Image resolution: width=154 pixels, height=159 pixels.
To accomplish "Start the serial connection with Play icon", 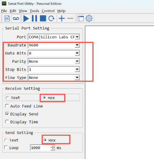I will click(x=26, y=18).
